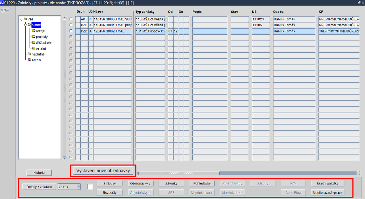Open the Smlouvy button
The image size is (365, 199).
click(109, 183)
